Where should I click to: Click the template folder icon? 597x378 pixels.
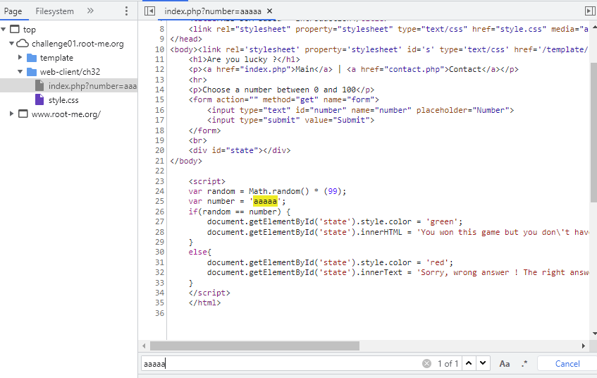pos(32,58)
